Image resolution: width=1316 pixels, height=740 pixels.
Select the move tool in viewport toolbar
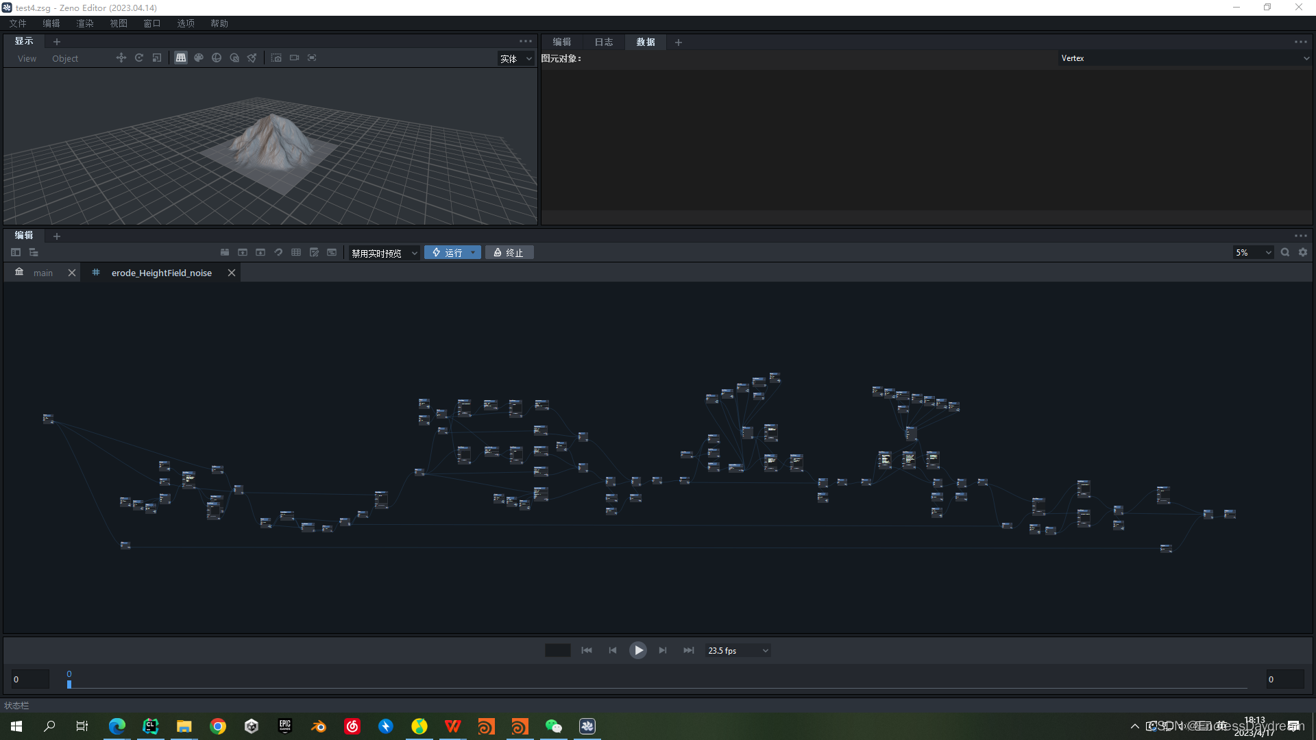point(121,58)
